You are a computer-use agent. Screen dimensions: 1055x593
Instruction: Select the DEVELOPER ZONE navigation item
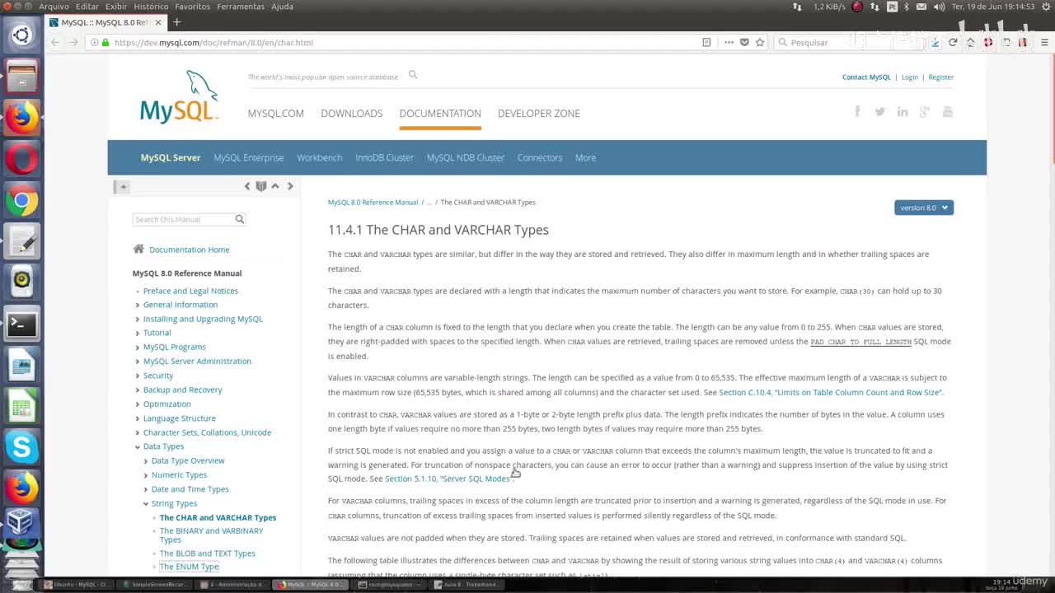(x=539, y=114)
